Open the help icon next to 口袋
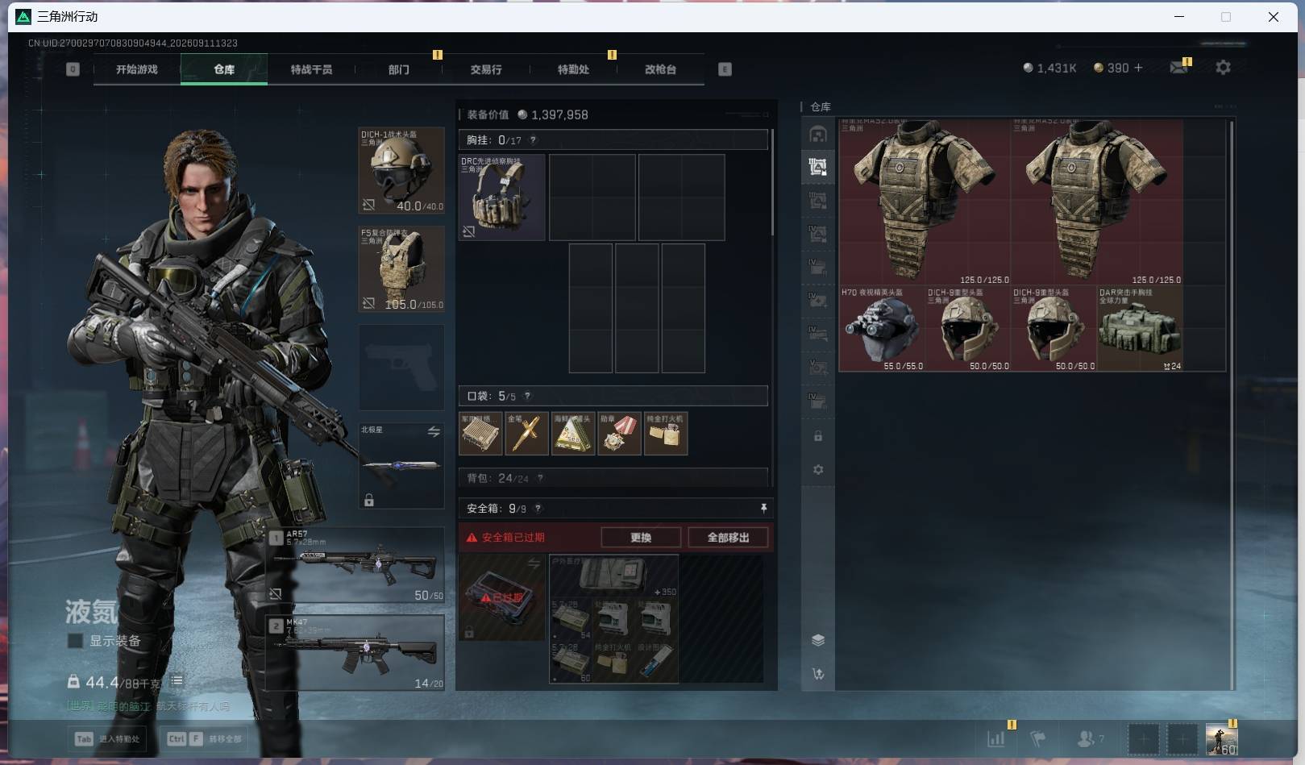 pos(527,396)
